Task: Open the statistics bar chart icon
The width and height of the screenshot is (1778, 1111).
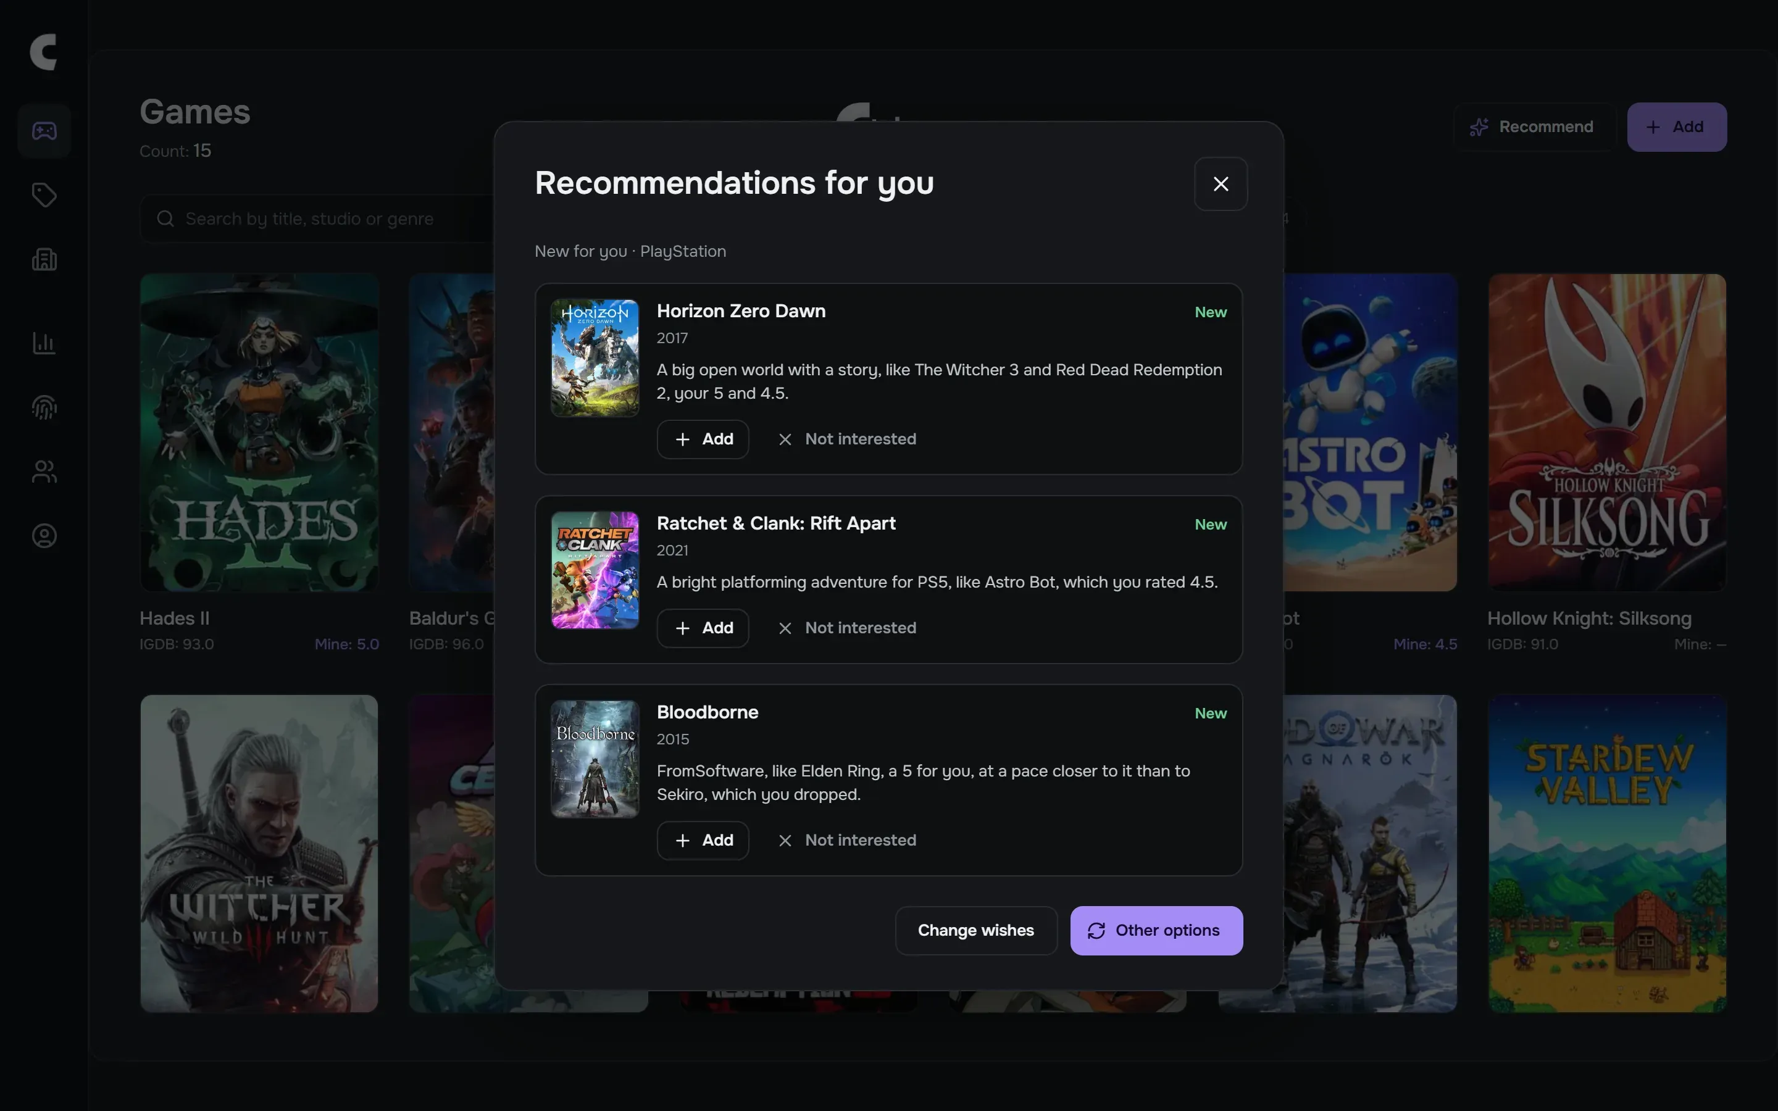Action: (44, 343)
